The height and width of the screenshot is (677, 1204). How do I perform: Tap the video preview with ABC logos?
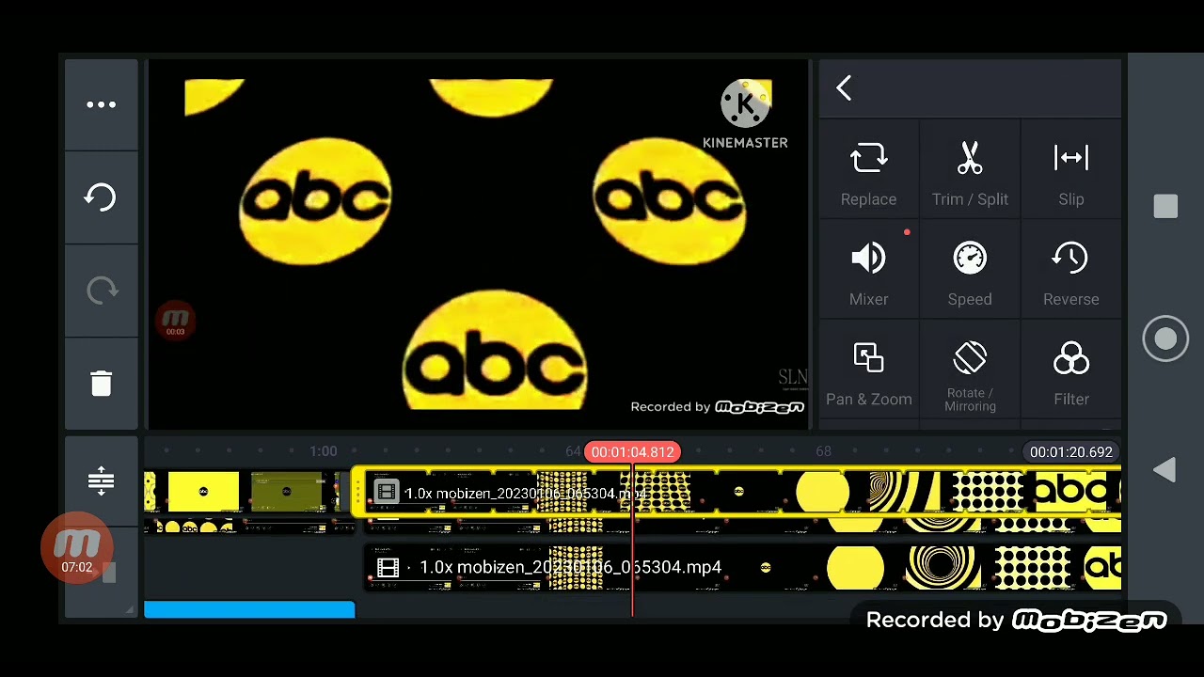coord(479,244)
